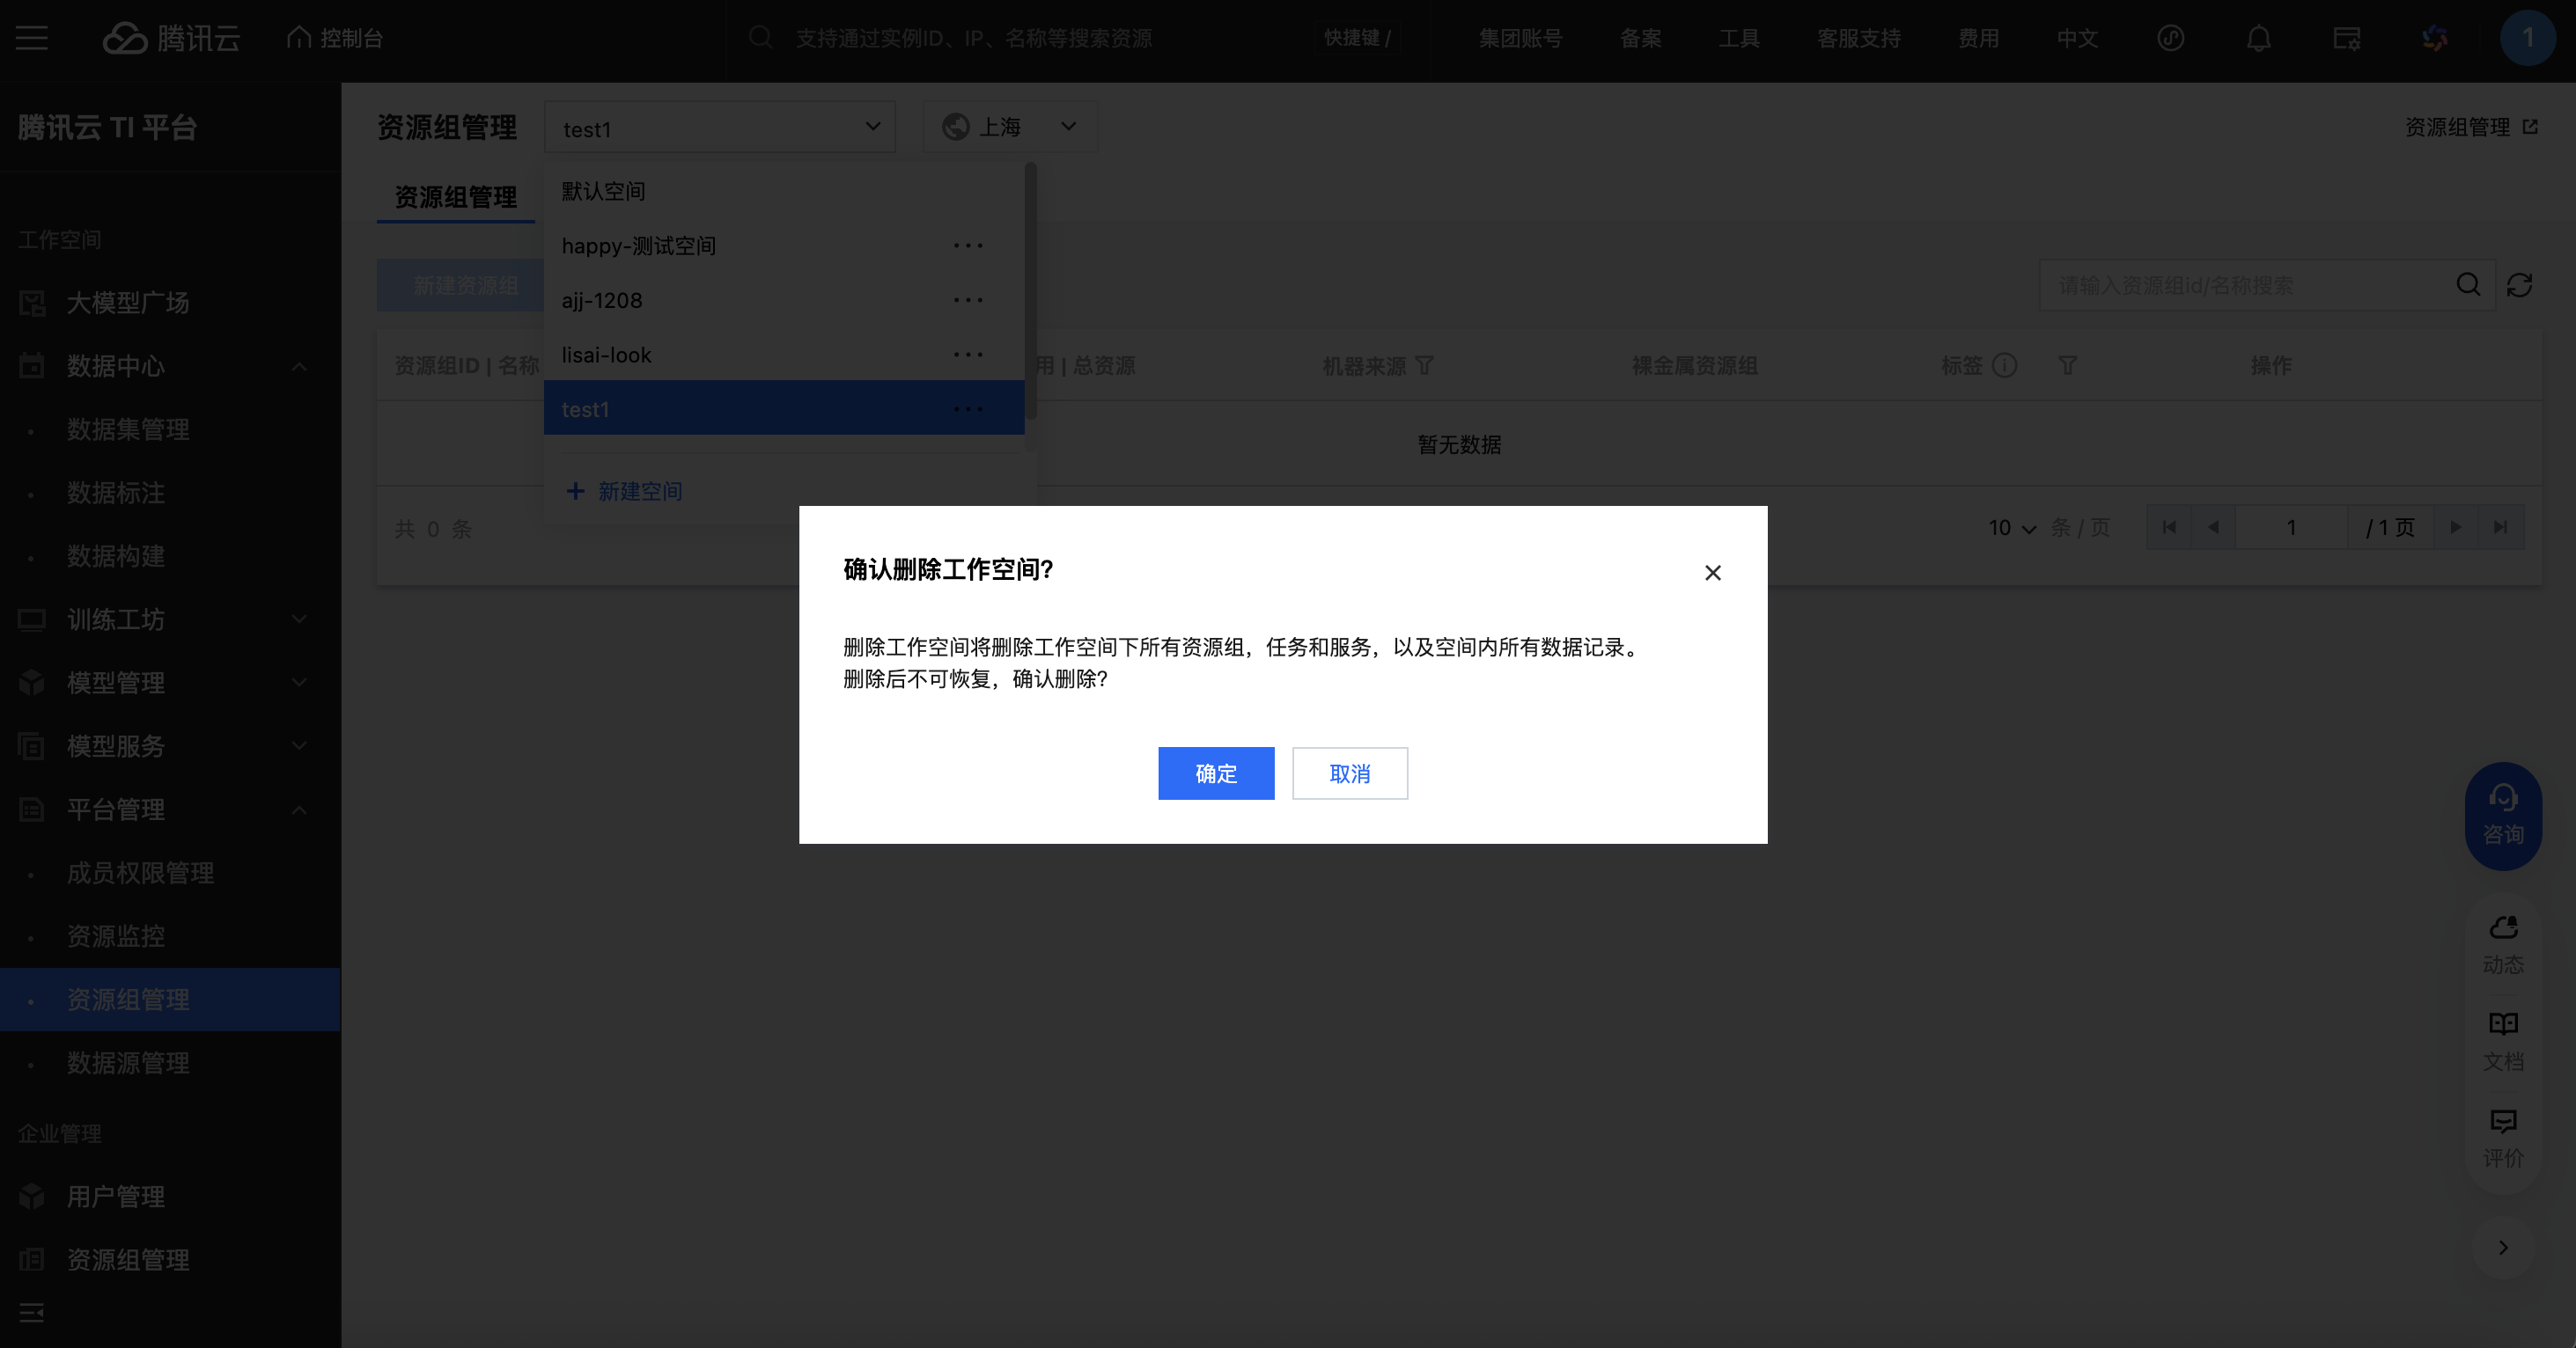Click the 标签 info circle icon

(2004, 366)
